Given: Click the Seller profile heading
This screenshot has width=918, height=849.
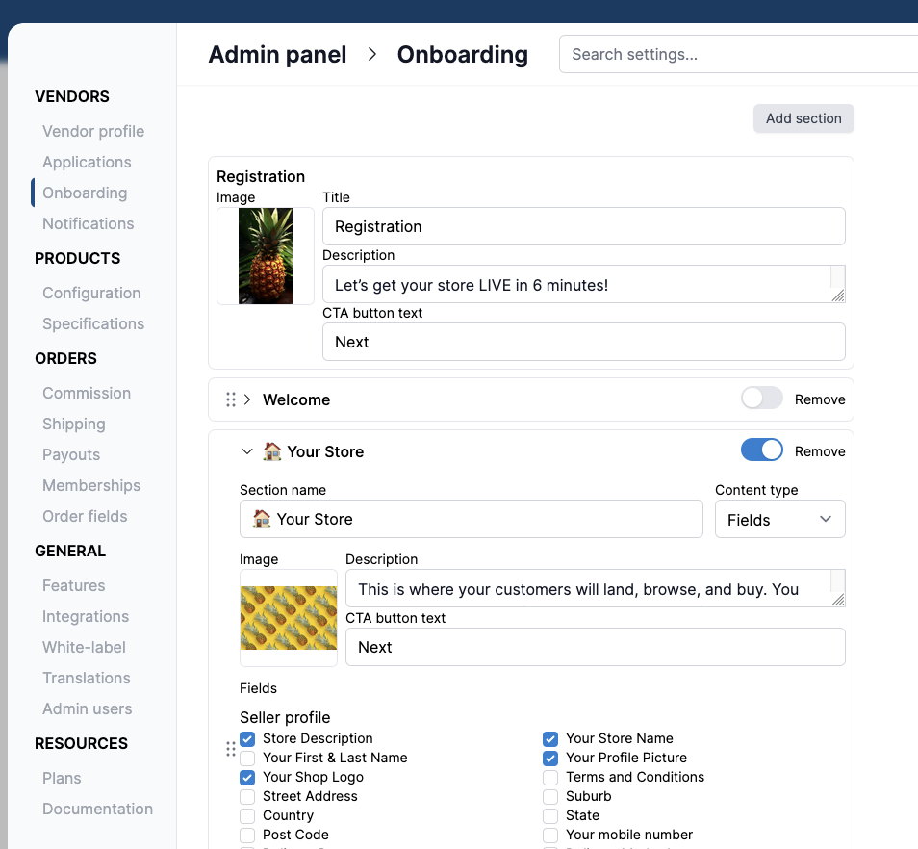Looking at the screenshot, I should pyautogui.click(x=285, y=717).
